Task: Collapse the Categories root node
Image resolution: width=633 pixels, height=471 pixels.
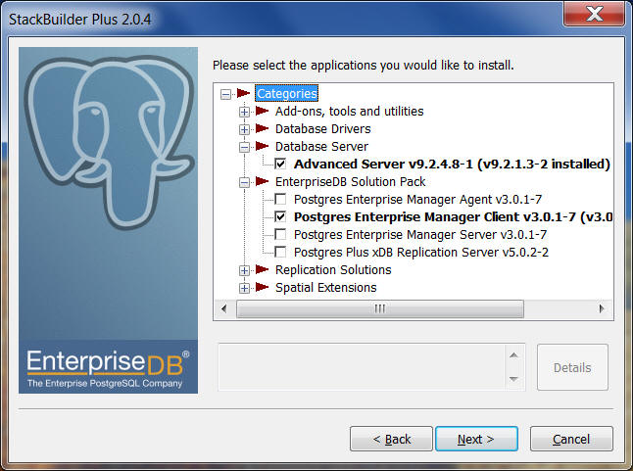Action: point(225,94)
